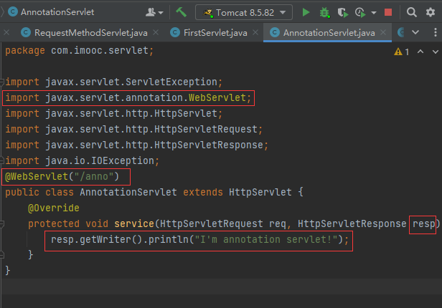Click the Build project hammer icon
This screenshot has width=442, height=308.
(181, 12)
